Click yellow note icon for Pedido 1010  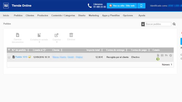29,57
